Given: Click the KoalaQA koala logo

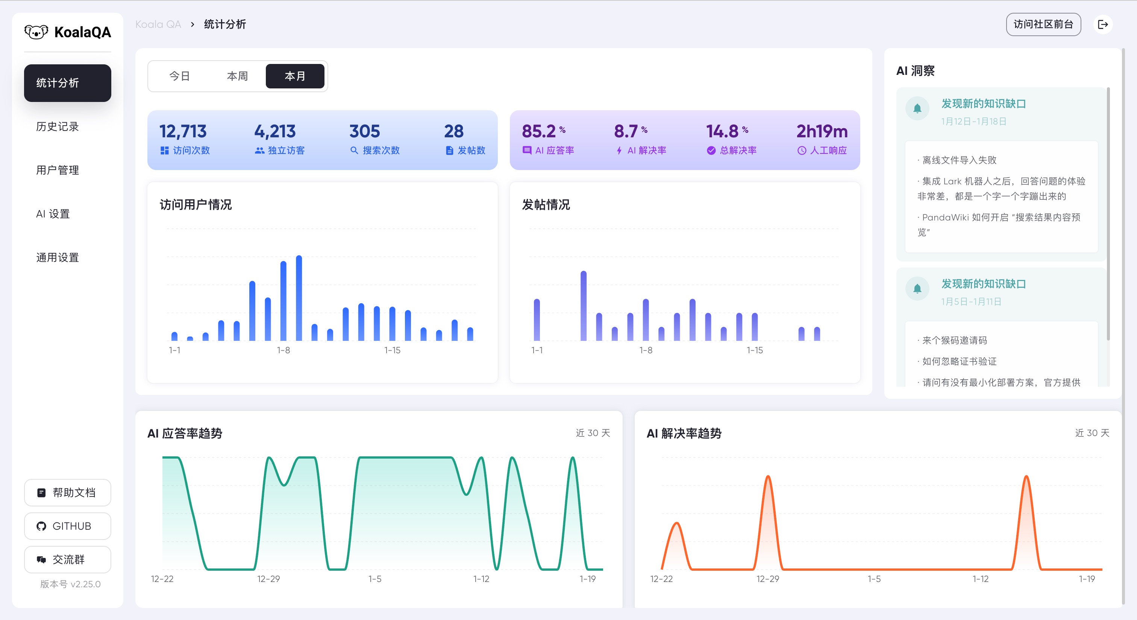Looking at the screenshot, I should (x=36, y=32).
